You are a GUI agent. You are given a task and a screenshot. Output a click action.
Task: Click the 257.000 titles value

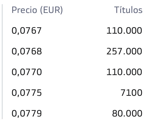(x=124, y=51)
